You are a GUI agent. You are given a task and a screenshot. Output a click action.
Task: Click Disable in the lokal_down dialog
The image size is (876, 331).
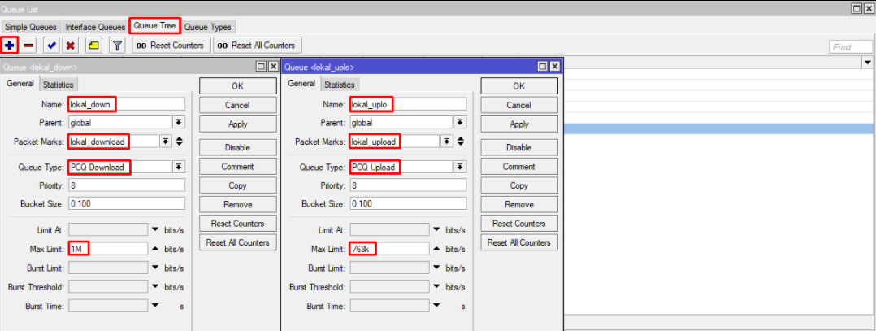(238, 148)
